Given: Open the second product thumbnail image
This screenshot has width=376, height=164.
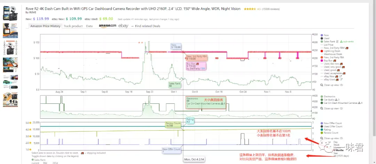Looking at the screenshot, I should click(x=10, y=30).
